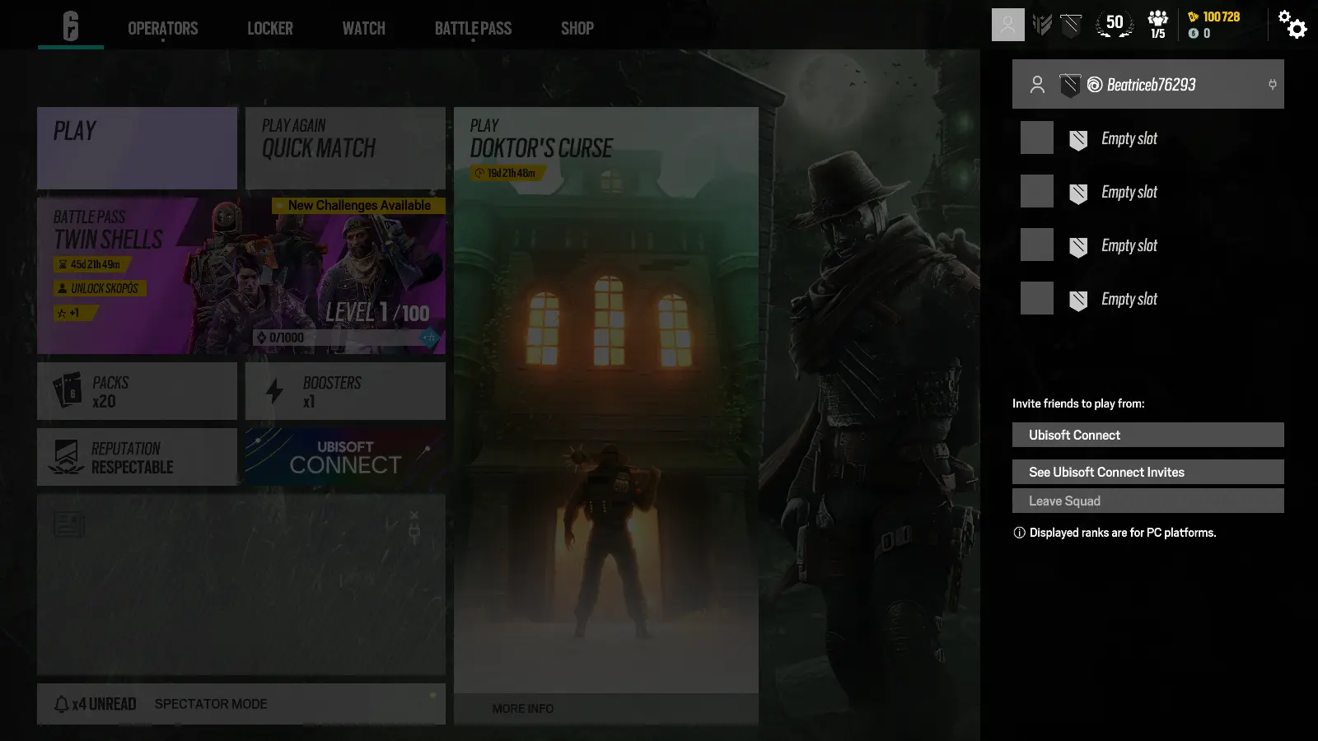Viewport: 1318px width, 741px height.
Task: Open the x4 unread notifications bell
Action: [x=95, y=704]
